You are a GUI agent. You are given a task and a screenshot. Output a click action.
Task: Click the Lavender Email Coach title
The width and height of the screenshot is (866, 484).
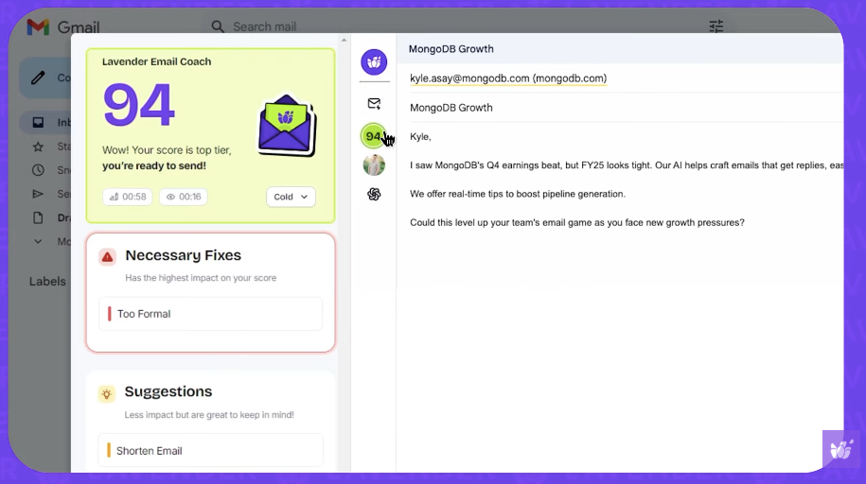click(156, 61)
